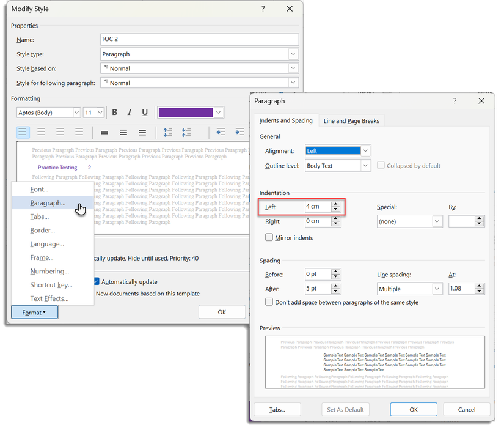Click OK in Modify Style dialog
This screenshot has width=504, height=433.
[x=222, y=312]
